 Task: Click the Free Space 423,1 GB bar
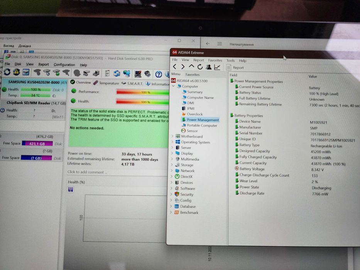(x=37, y=144)
